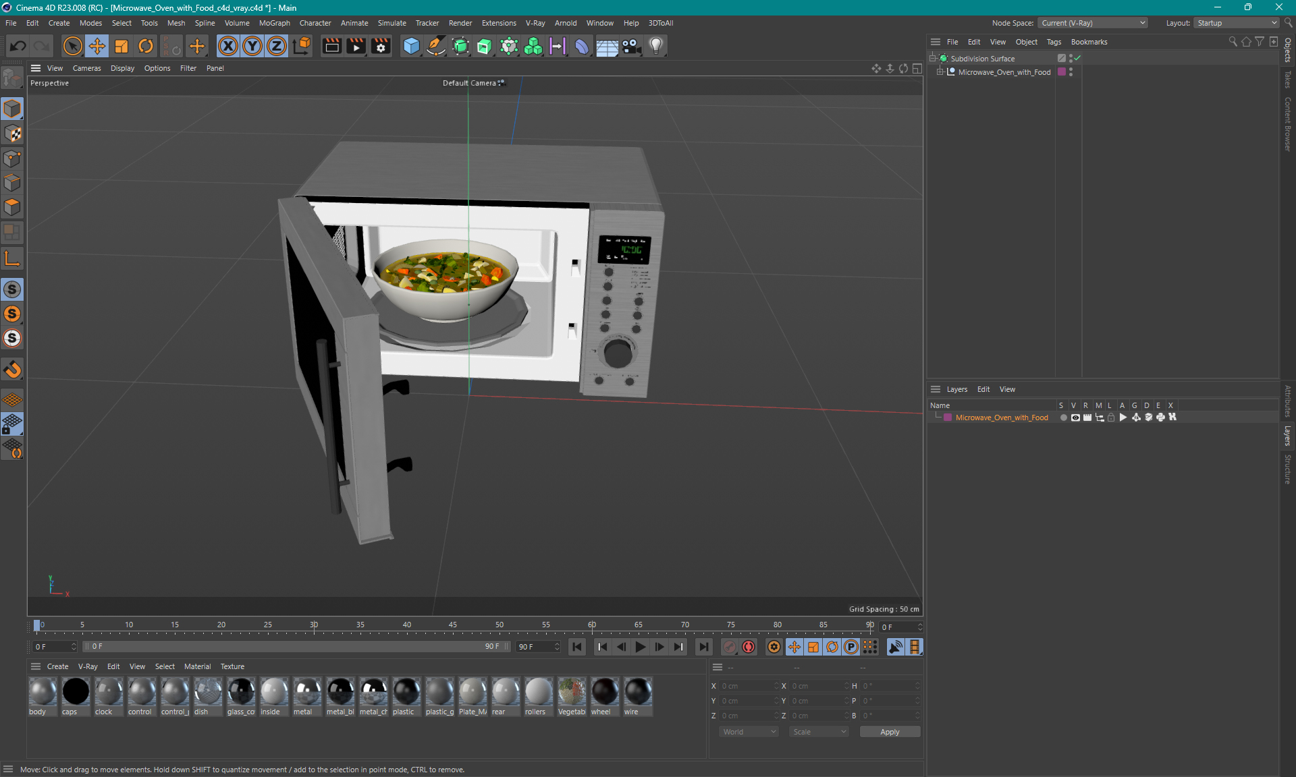Click Record Active Objects button
The image size is (1296, 777).
730,647
